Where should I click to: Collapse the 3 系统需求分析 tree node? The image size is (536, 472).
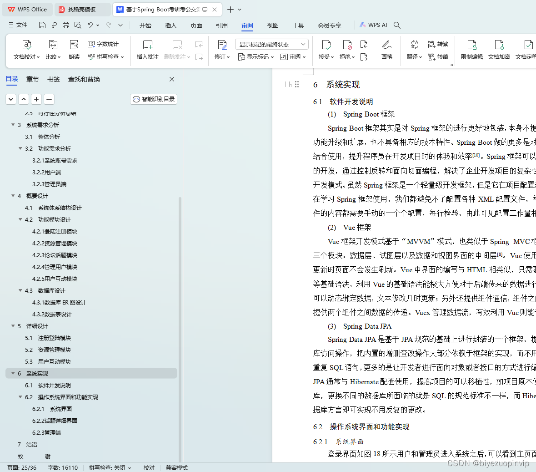pos(13,125)
